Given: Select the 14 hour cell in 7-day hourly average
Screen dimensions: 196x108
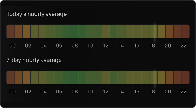Looking at the screenshot, I should (122, 77).
